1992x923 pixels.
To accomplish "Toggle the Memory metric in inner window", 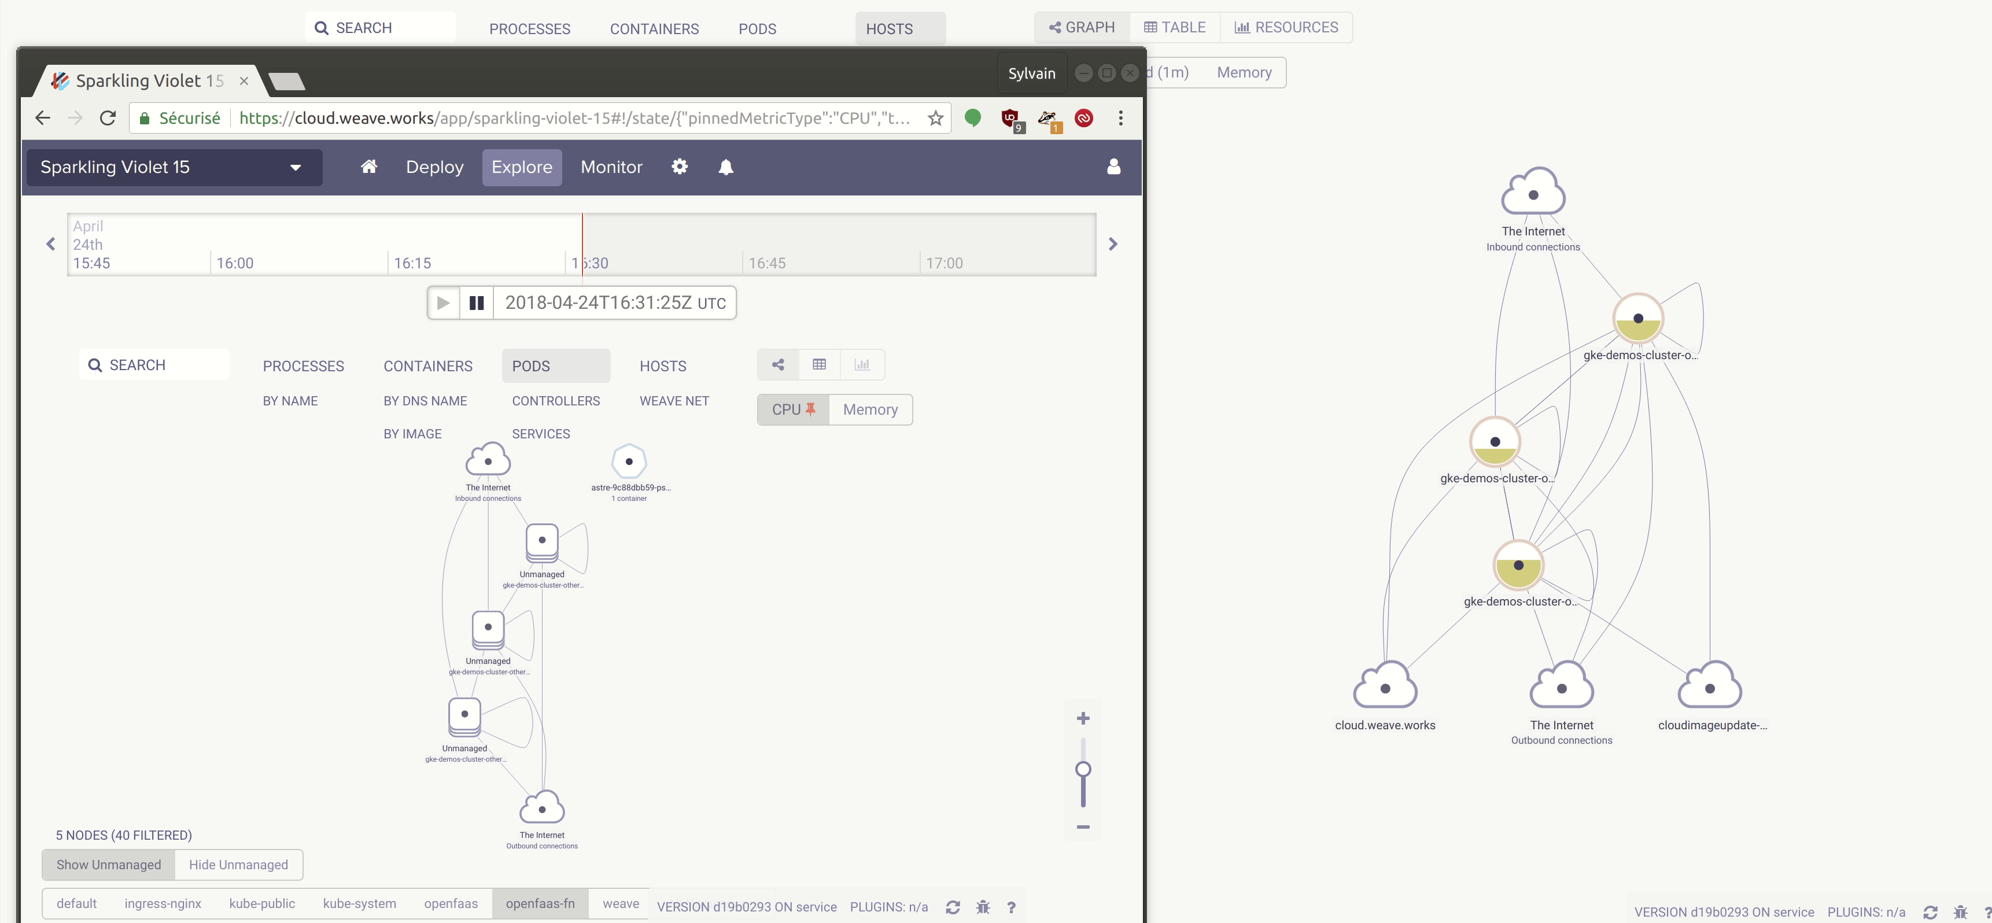I will (x=870, y=409).
